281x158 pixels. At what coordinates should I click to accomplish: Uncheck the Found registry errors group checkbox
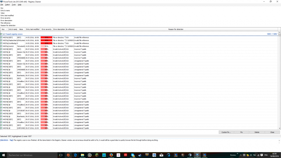(1, 34)
